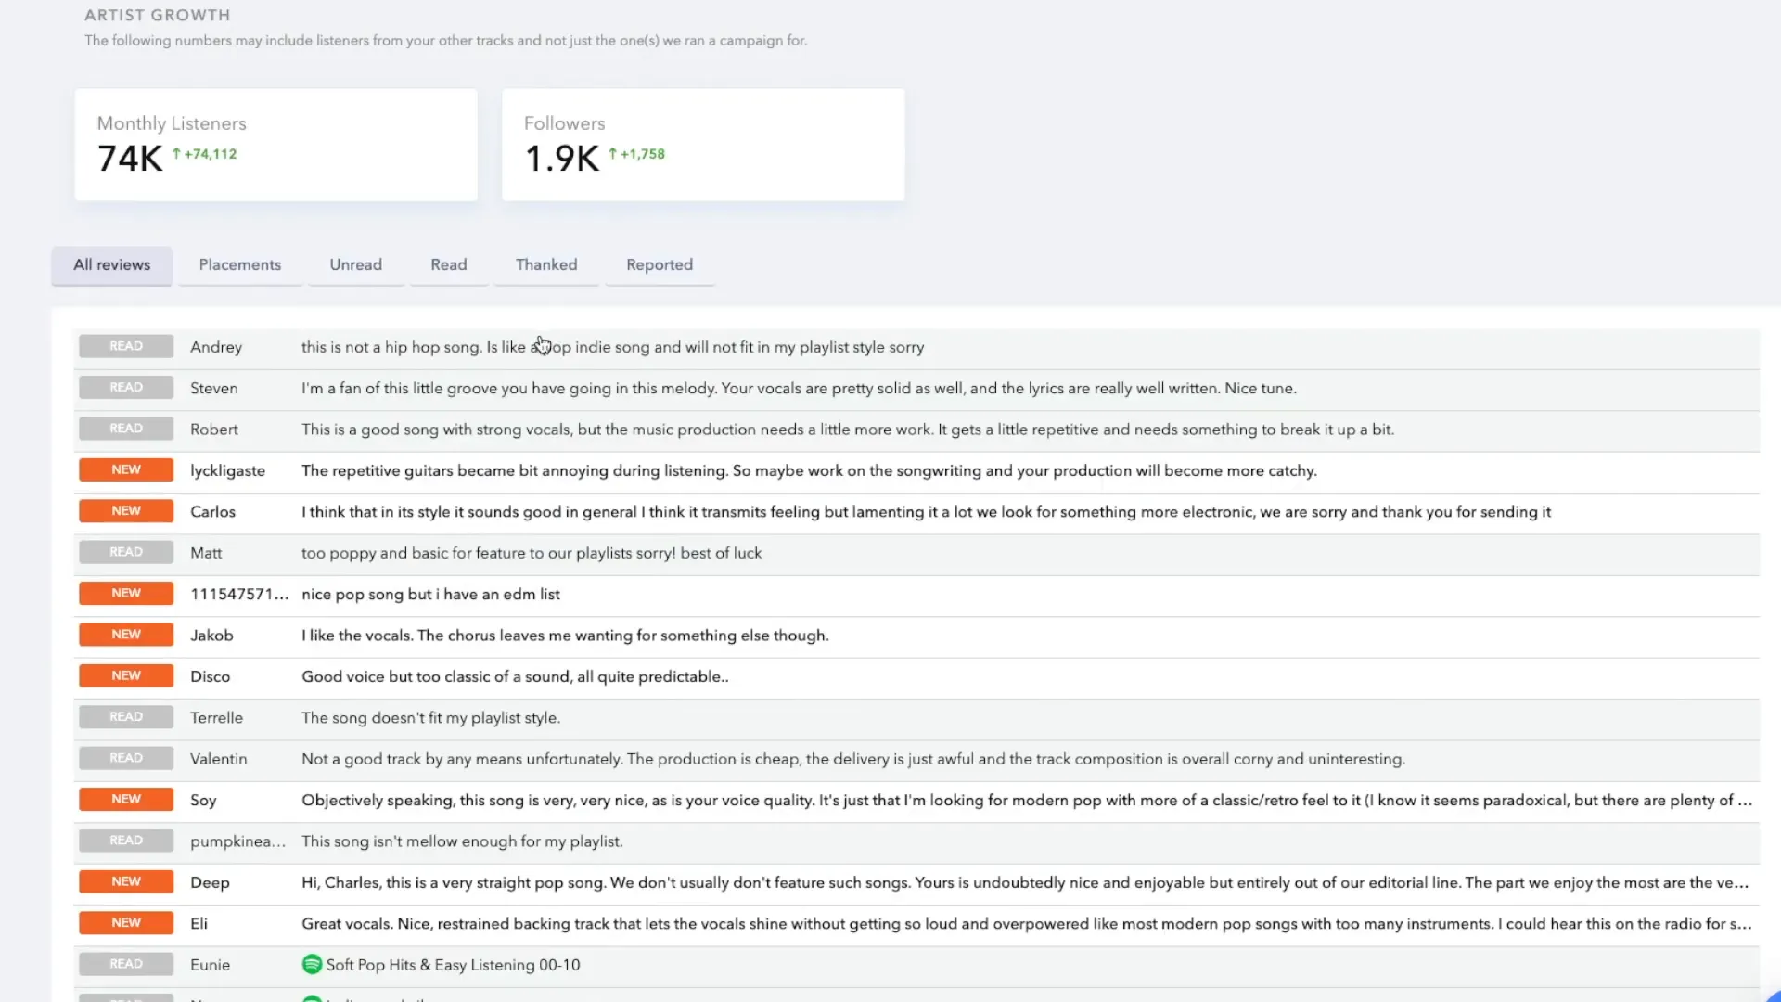Expand Soy's truncated review text

point(1025,800)
